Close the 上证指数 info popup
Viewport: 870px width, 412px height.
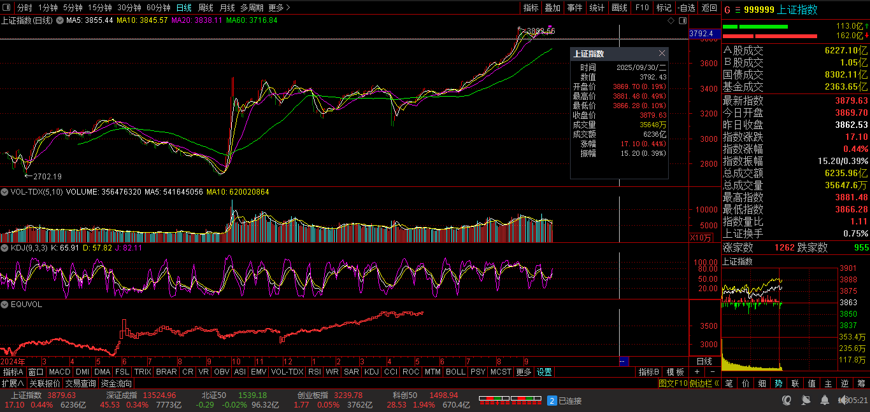(662, 53)
